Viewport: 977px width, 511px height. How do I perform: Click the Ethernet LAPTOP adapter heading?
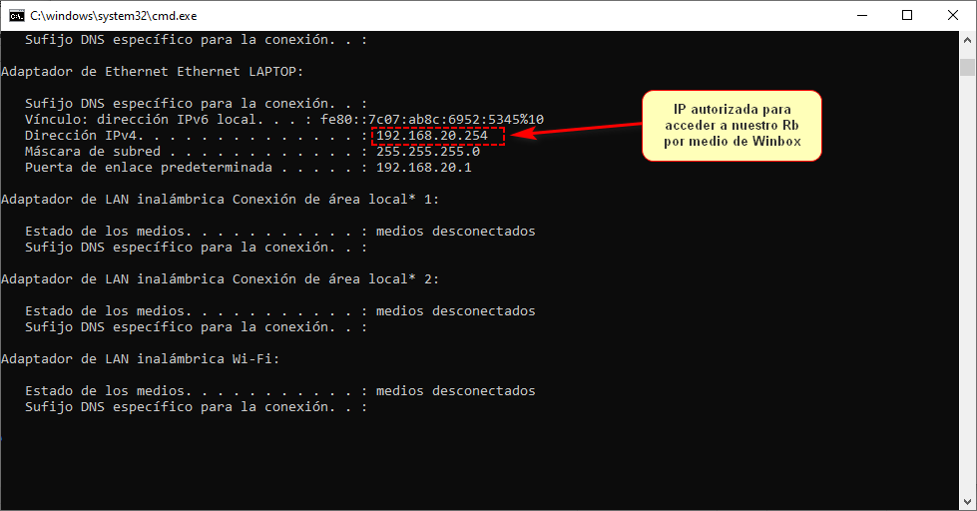[x=152, y=71]
